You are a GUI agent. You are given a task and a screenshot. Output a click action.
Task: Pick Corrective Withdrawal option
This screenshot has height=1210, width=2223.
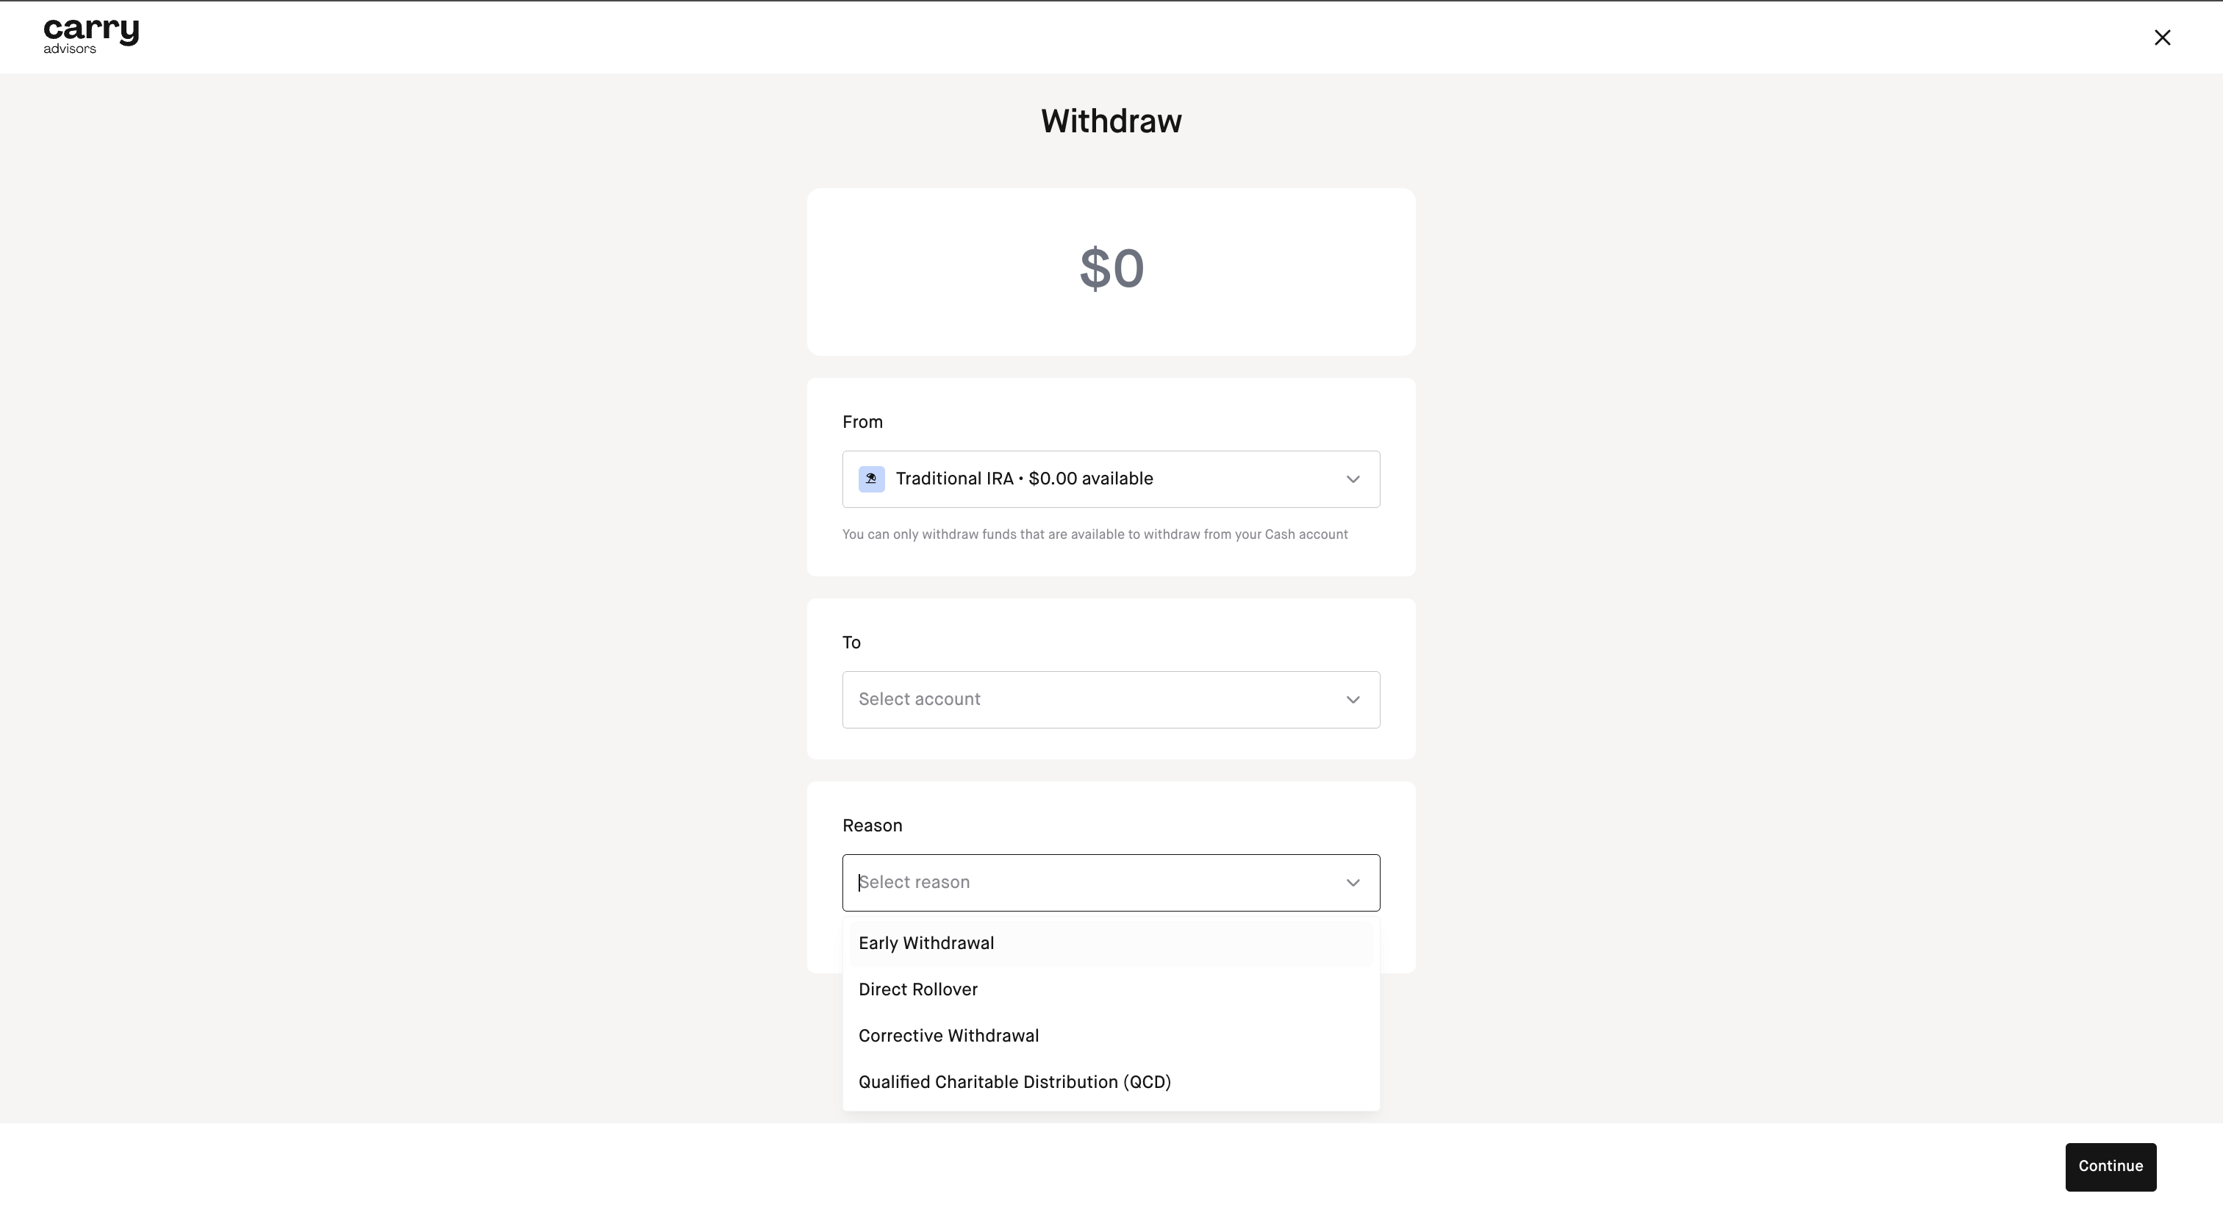click(948, 1036)
